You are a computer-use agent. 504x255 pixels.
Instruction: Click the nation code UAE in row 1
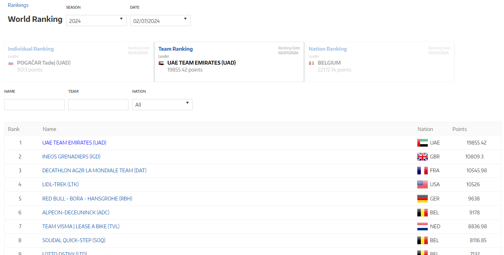[435, 143]
